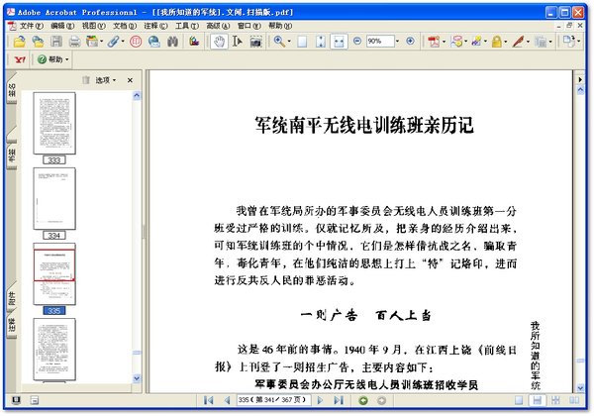Click the Fit Width icon

pos(339,42)
